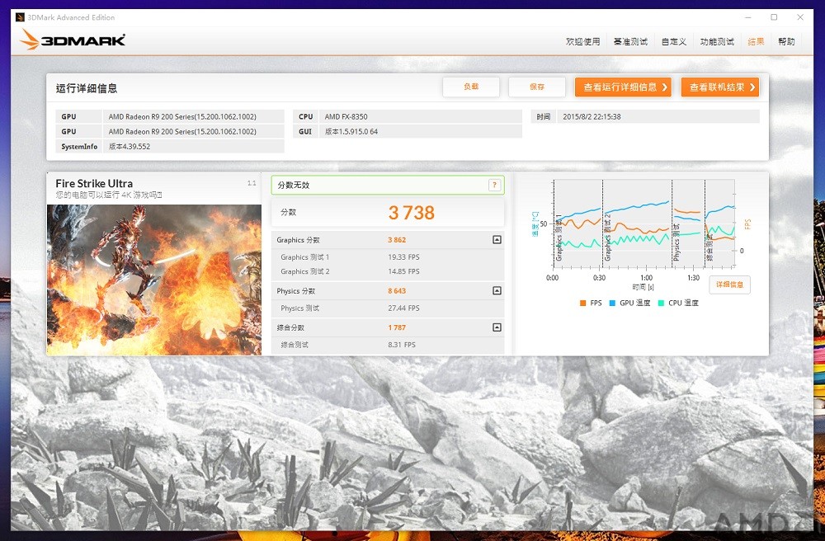Open the 结果 tab
This screenshot has height=541, width=825.
pos(756,41)
